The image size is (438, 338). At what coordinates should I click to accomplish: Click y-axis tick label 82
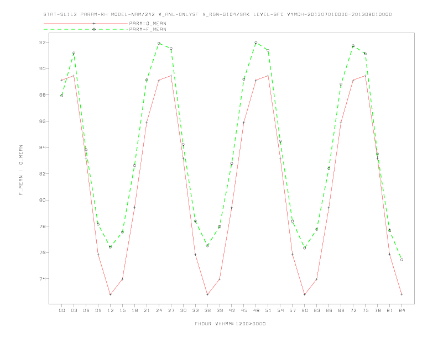pyautogui.click(x=42, y=174)
